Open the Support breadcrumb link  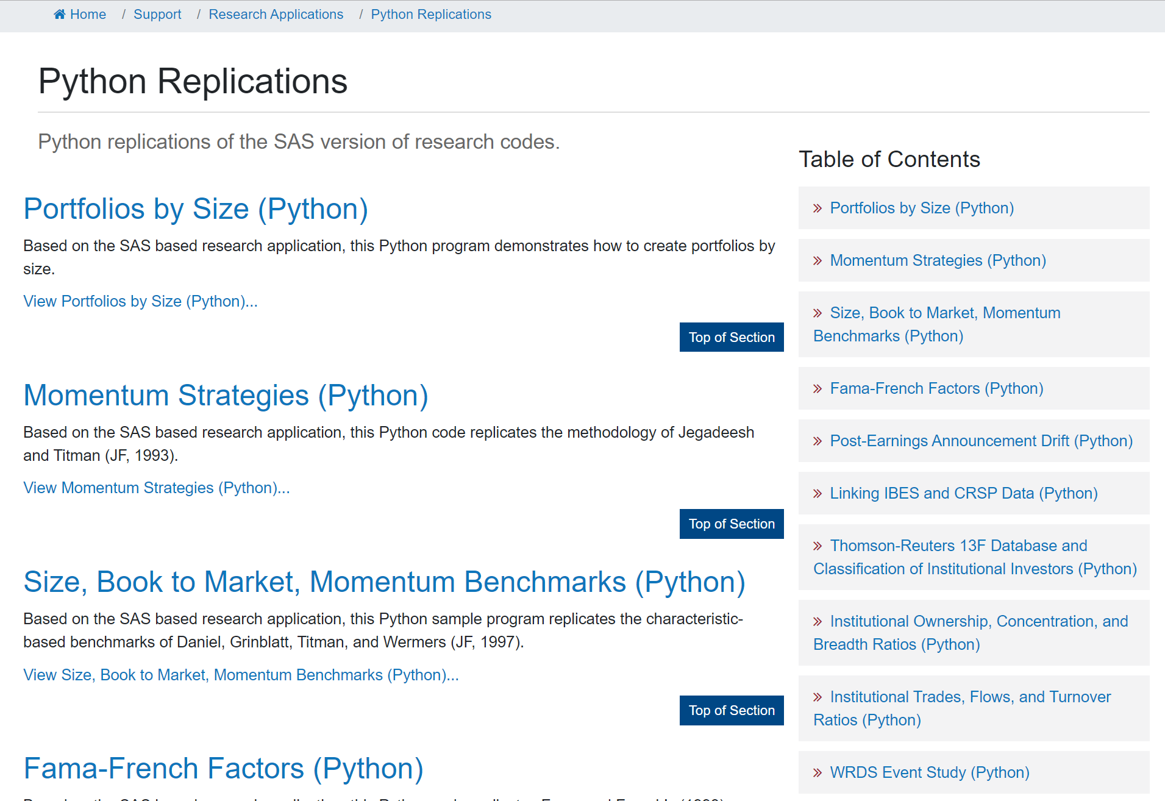157,14
